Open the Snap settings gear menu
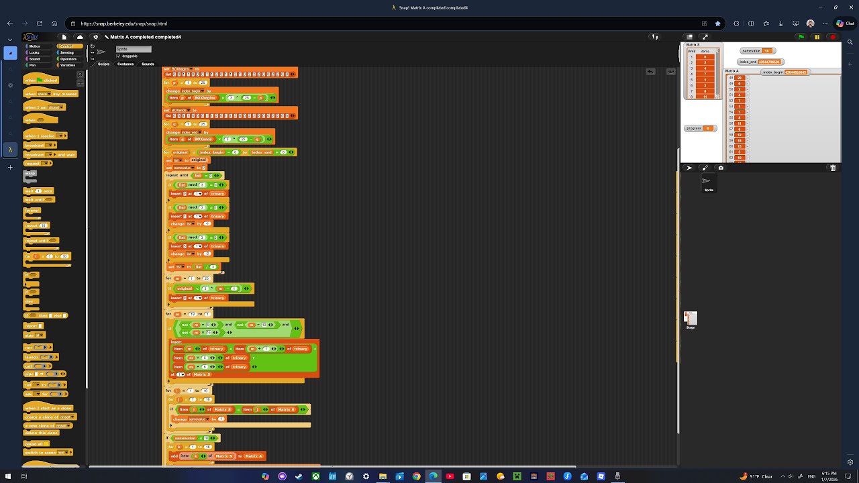This screenshot has height=483, width=859. [x=95, y=37]
